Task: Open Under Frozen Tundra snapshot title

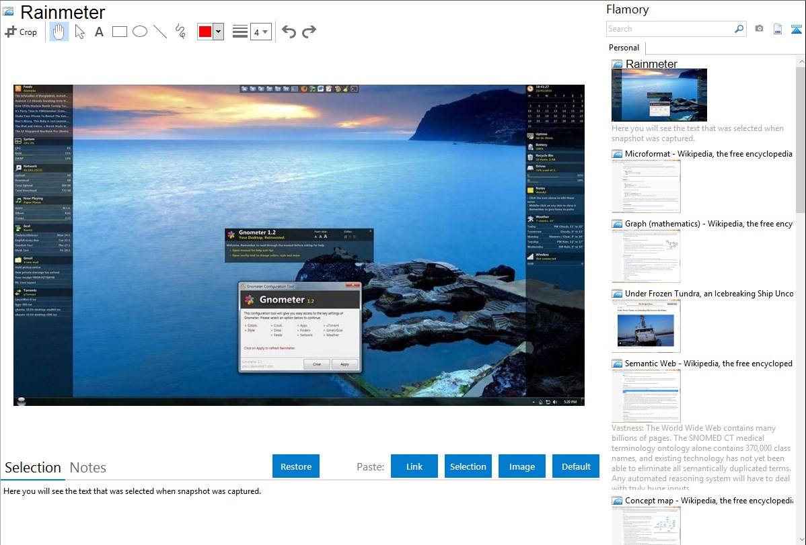Action: pos(709,293)
